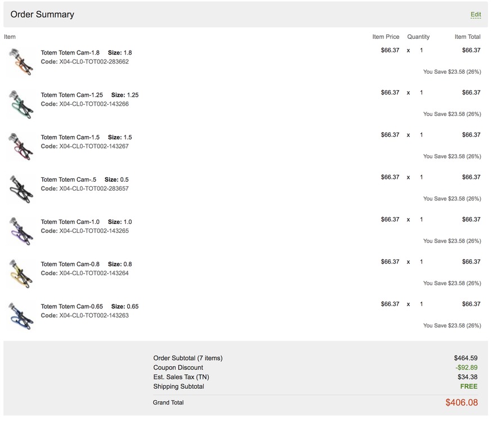Click the Coupon Discount amount -$92.89

pos(467,368)
